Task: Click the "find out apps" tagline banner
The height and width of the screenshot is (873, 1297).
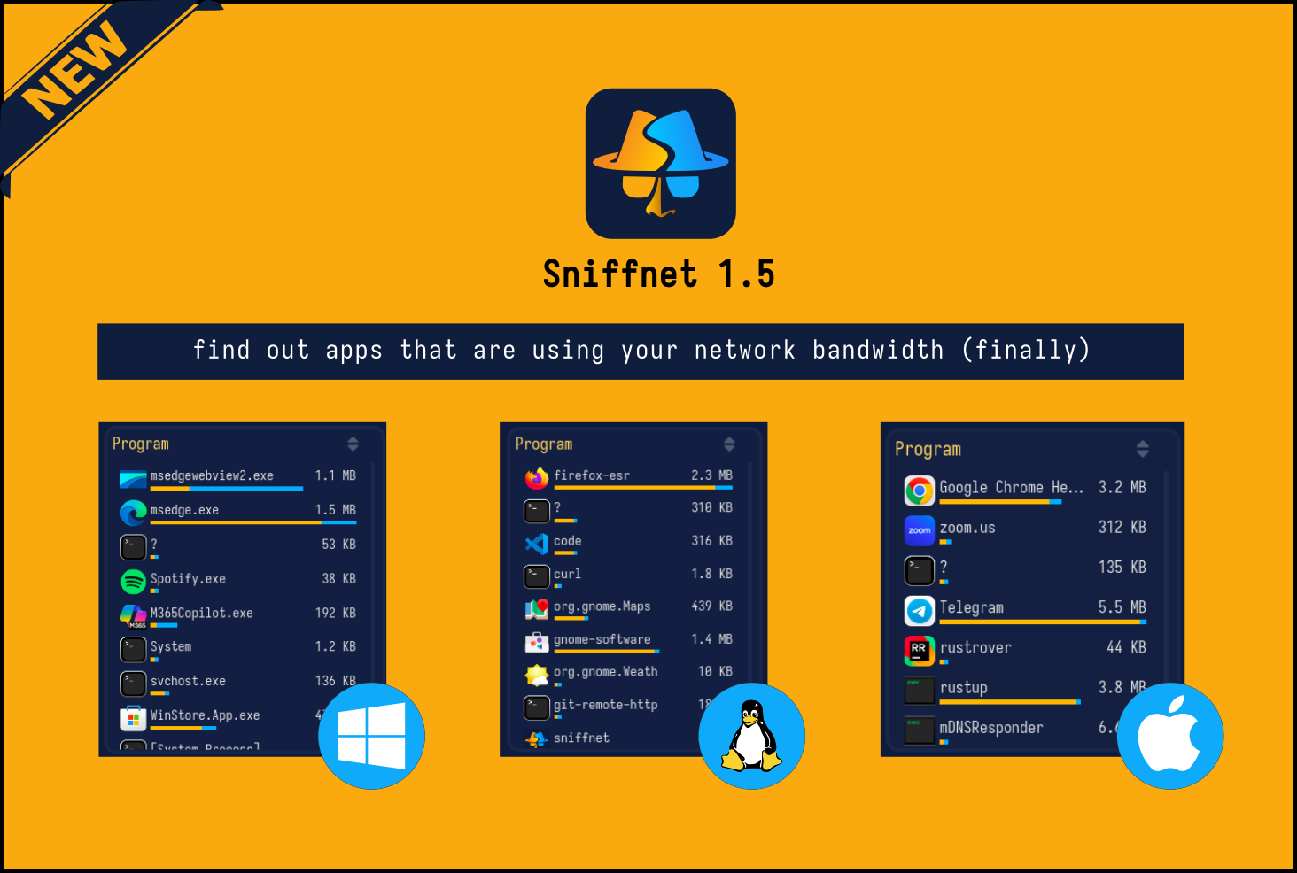Action: 641,352
